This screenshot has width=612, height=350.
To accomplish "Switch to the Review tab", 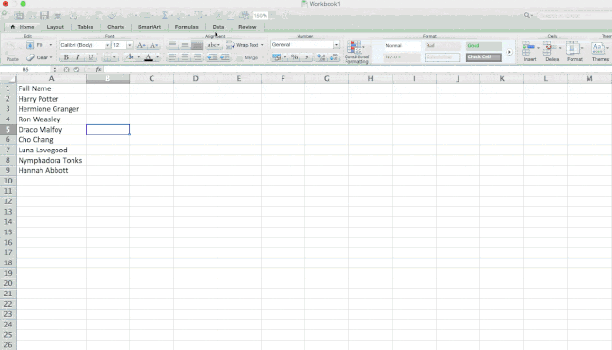I will point(247,27).
